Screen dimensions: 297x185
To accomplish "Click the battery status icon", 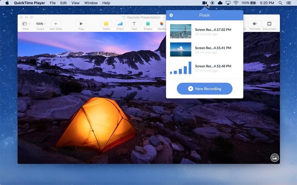I will coord(253,3).
